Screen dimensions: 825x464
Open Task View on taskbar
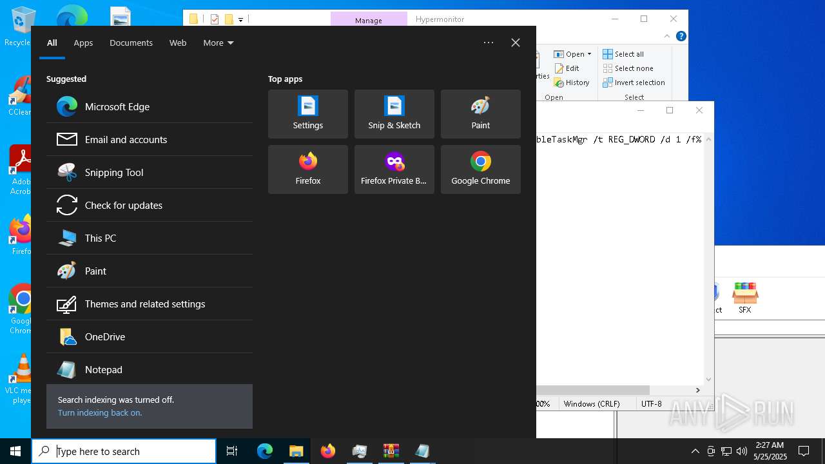point(232,451)
